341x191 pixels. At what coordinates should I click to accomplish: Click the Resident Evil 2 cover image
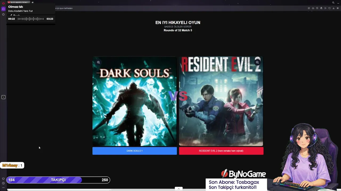coord(221,101)
